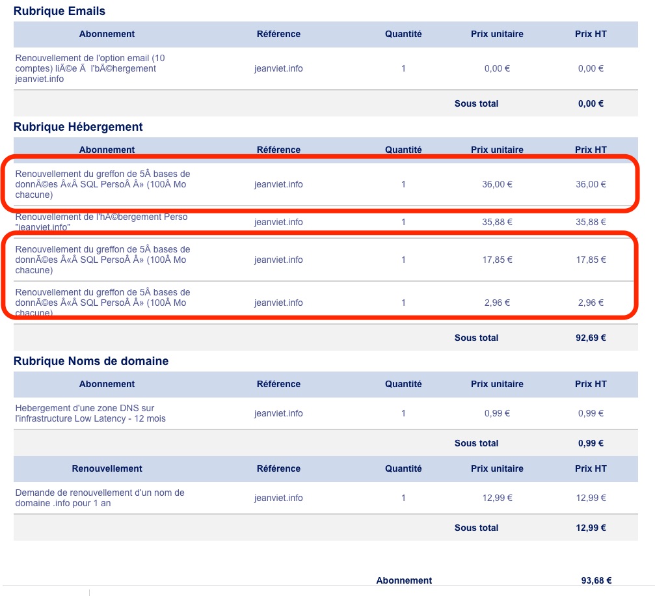Click the Rubrique Emails section heading
This screenshot has width=655, height=596.
pyautogui.click(x=59, y=11)
